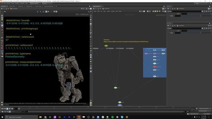212x119 pixels.
Task: Toggle the checkbox in lower parameter pane
Action: (x=169, y=33)
